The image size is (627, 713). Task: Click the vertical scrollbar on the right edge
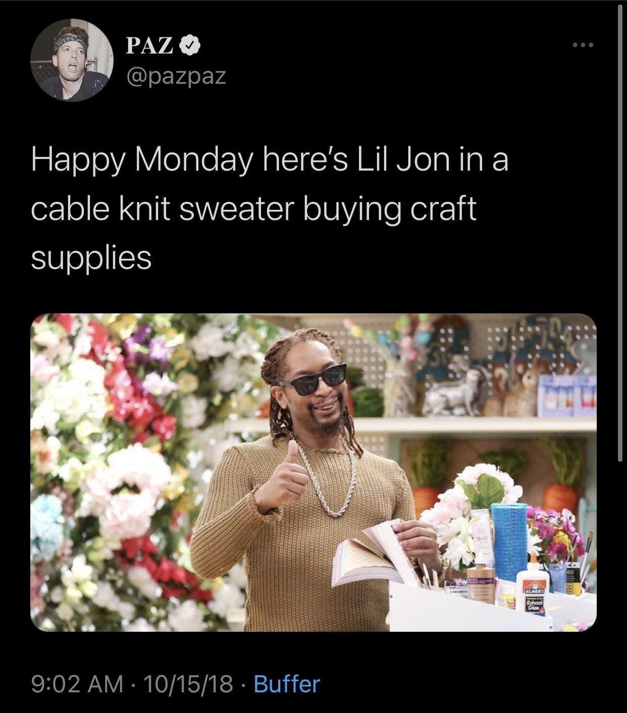click(620, 232)
